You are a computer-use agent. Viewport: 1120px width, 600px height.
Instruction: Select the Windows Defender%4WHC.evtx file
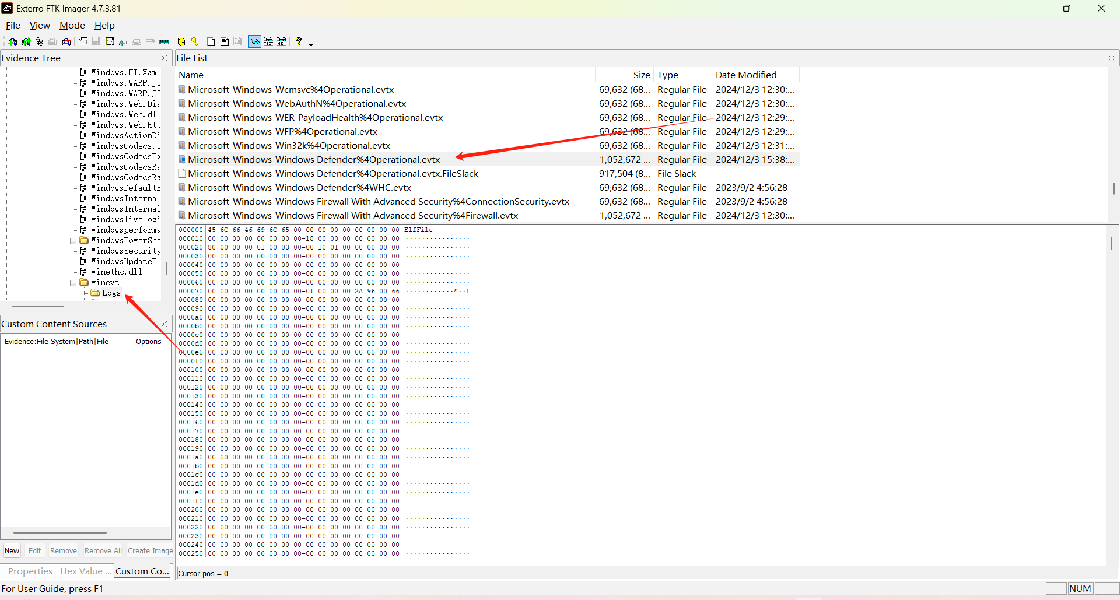tap(299, 188)
